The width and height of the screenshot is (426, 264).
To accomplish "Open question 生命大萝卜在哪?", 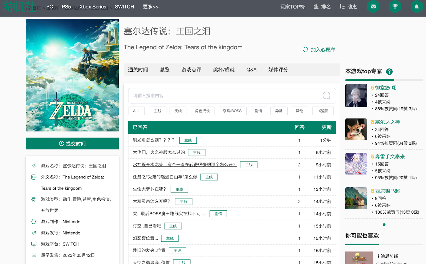I will click(149, 189).
